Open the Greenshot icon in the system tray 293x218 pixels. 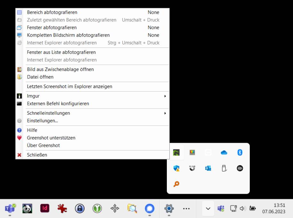[x=176, y=152]
